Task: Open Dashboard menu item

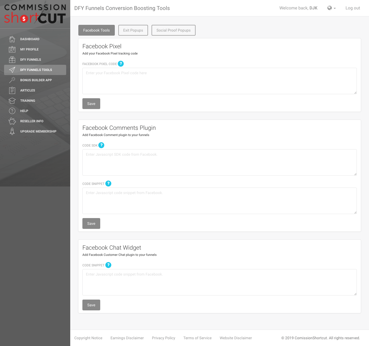Action: click(x=35, y=39)
